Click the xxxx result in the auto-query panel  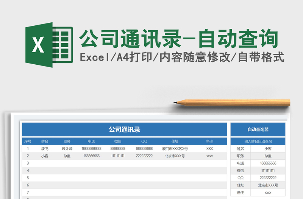pos(268,193)
